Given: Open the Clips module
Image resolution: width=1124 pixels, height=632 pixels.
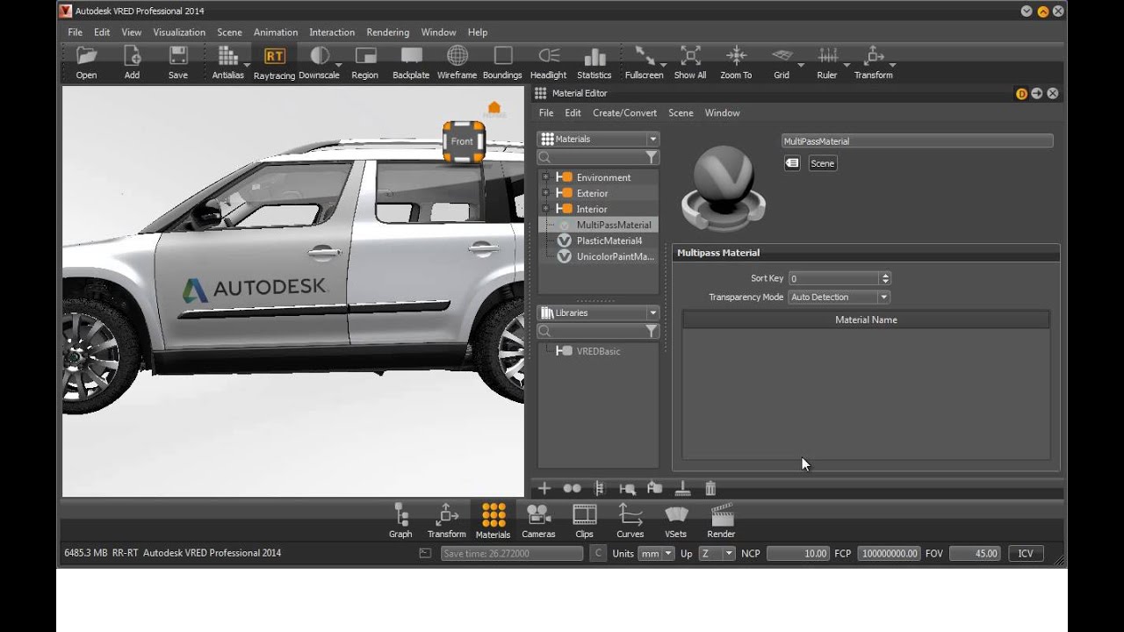Looking at the screenshot, I should [584, 521].
